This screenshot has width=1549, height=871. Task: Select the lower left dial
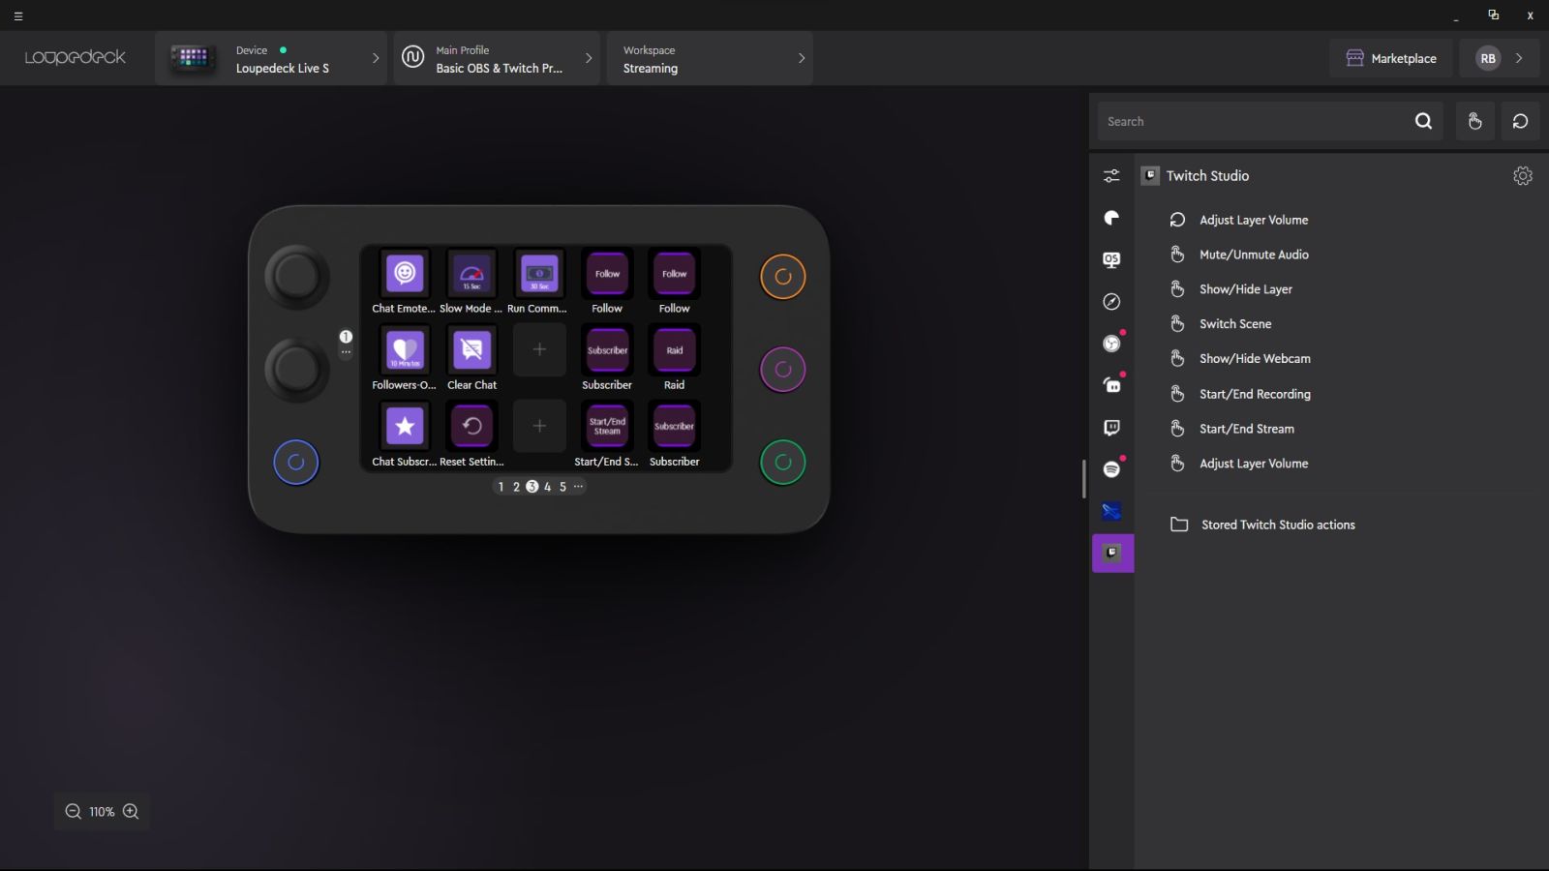pyautogui.click(x=296, y=369)
